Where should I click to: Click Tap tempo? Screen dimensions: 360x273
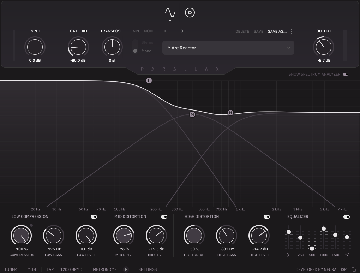pyautogui.click(x=50, y=269)
